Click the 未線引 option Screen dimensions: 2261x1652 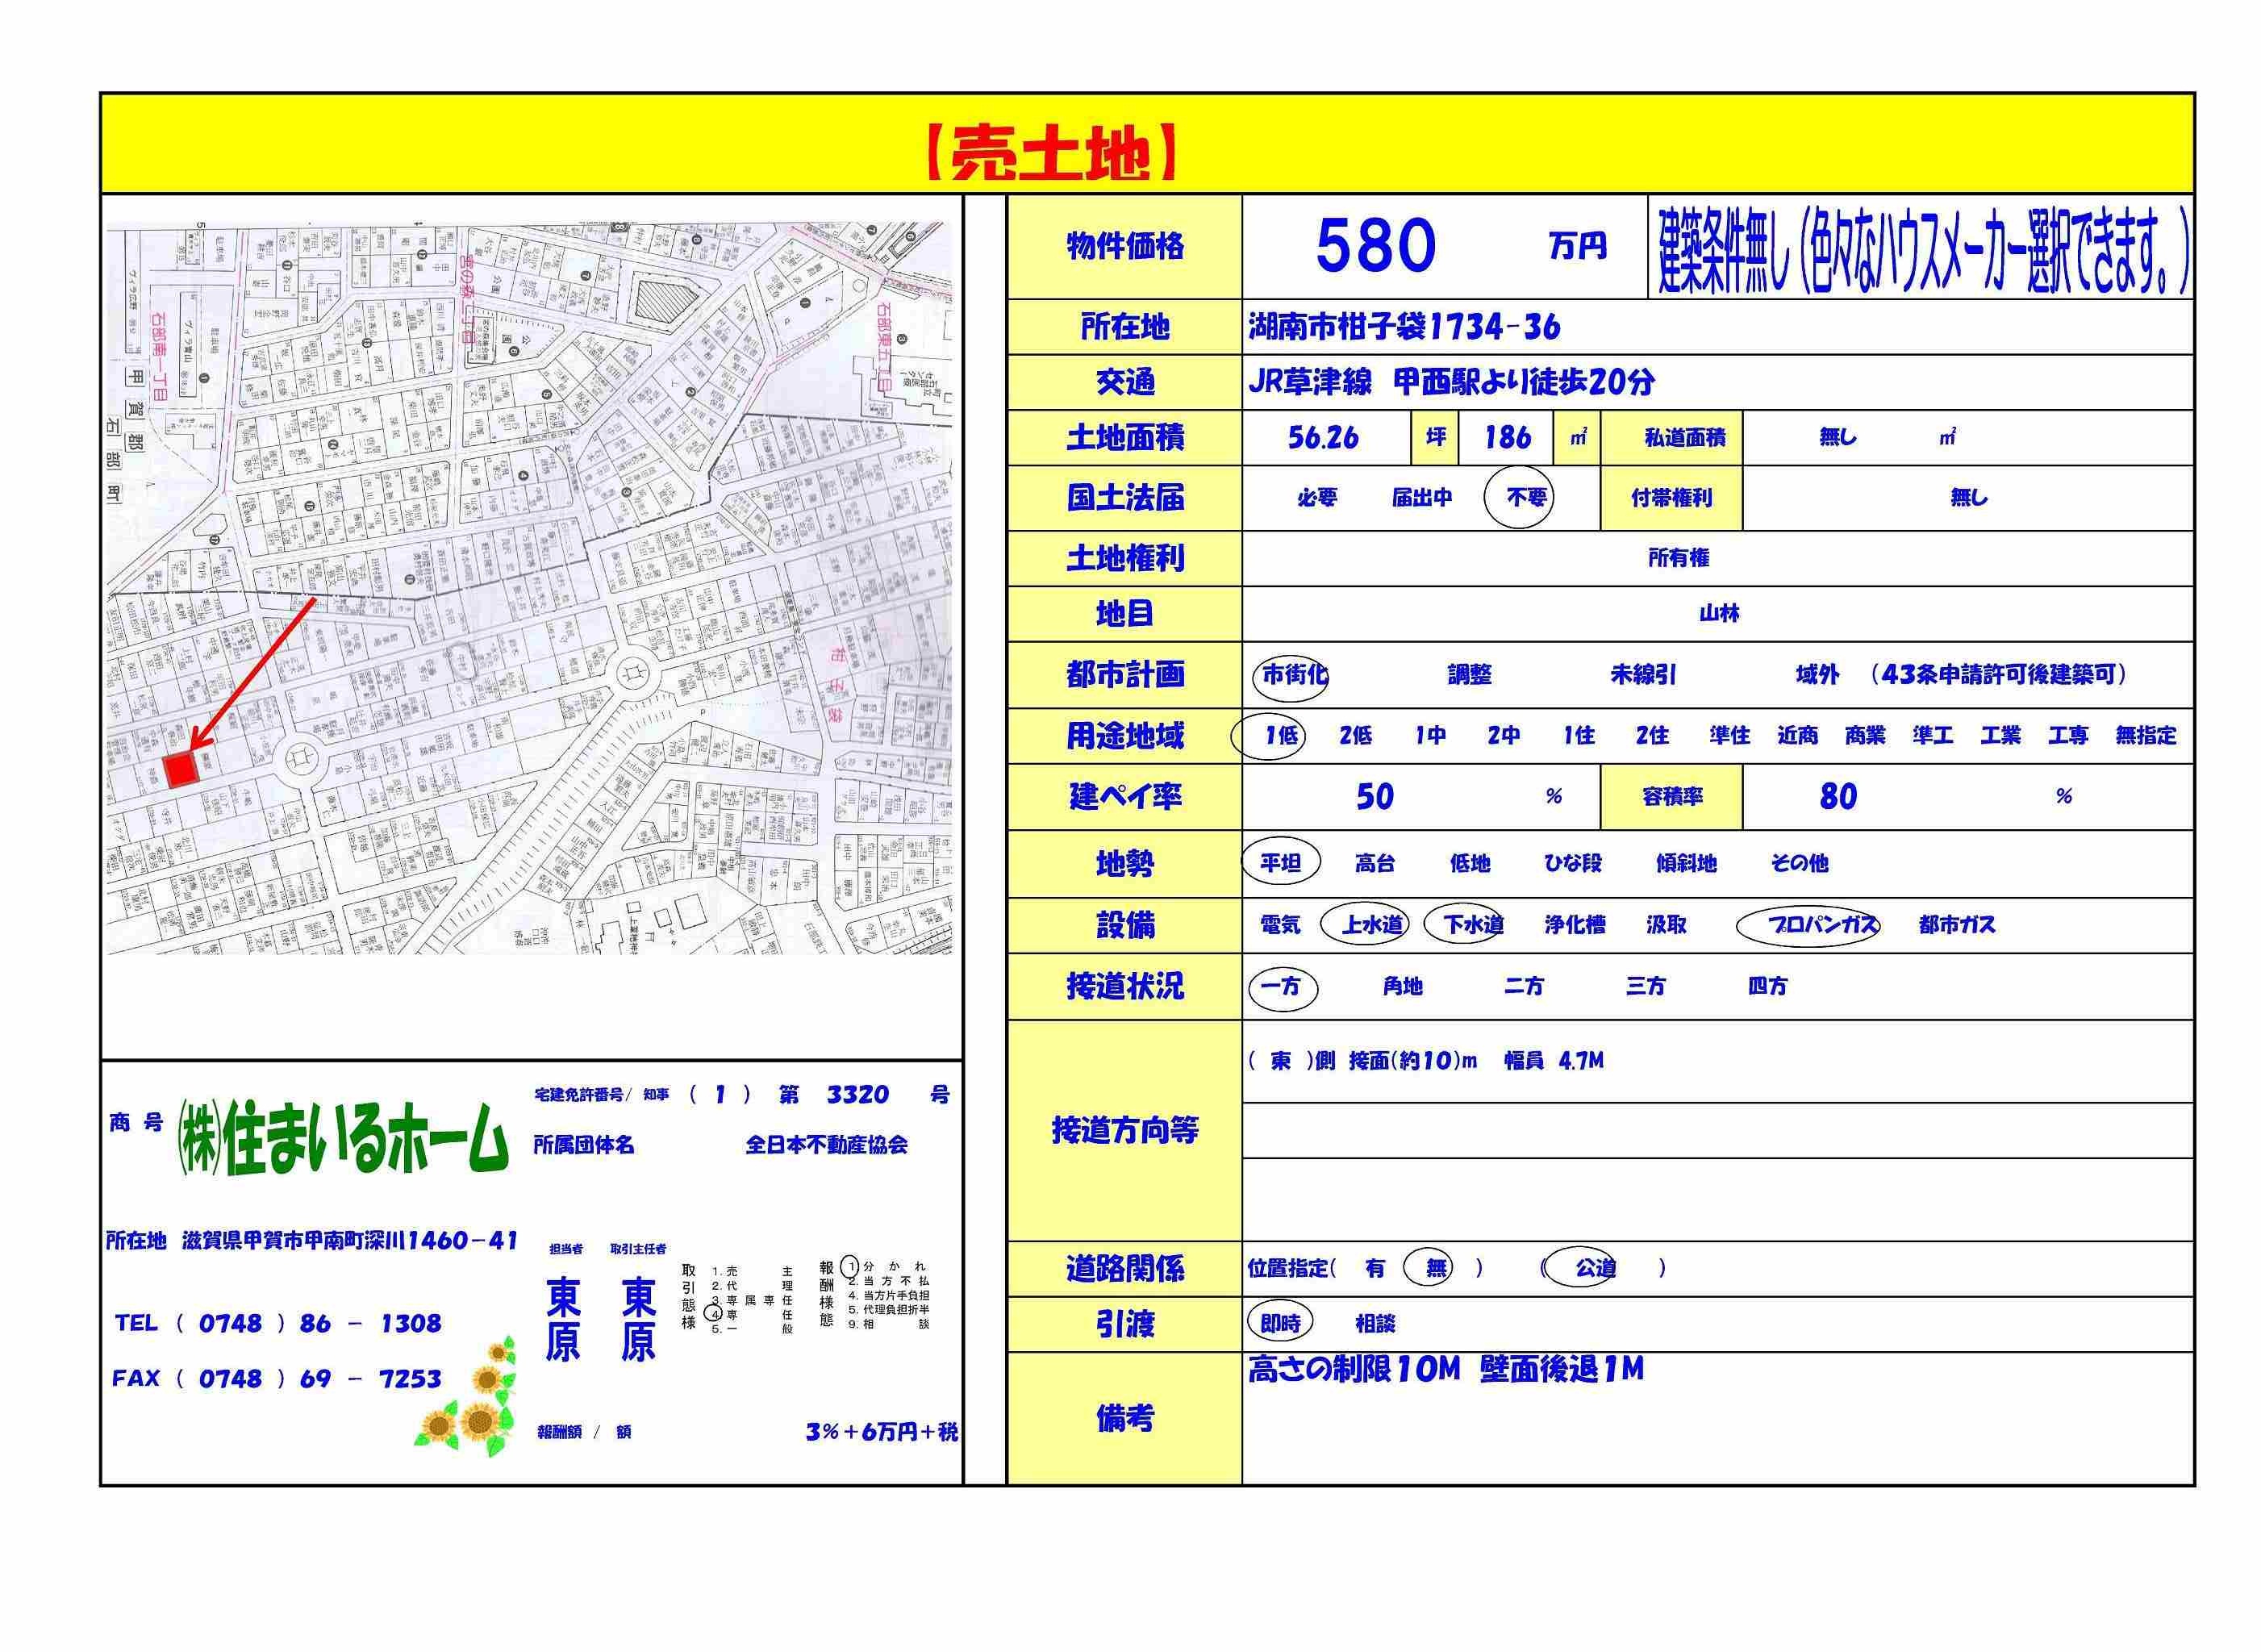1643,675
